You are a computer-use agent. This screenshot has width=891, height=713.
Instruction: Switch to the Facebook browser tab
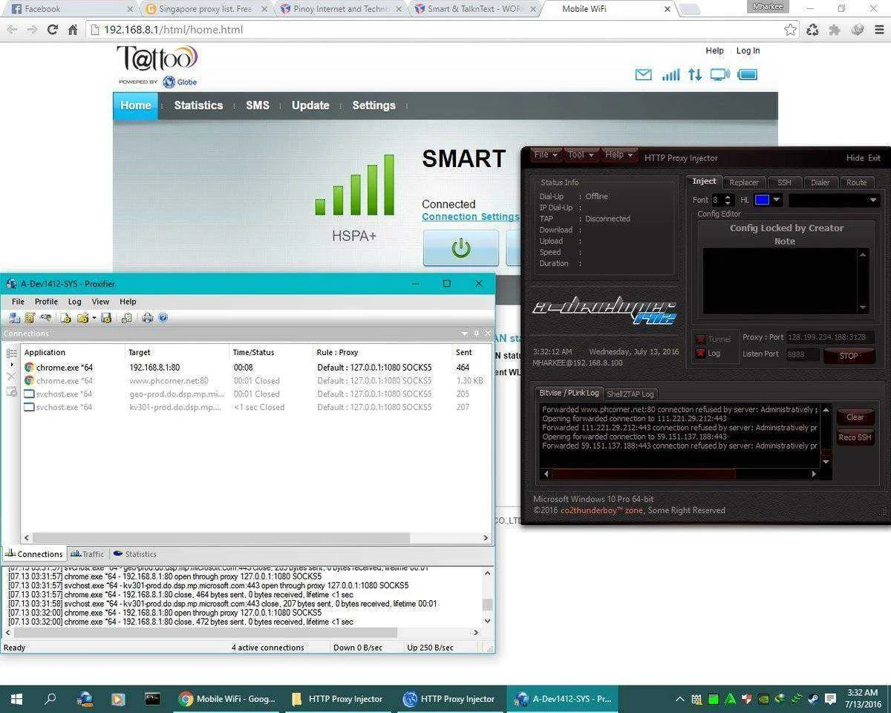(71, 9)
